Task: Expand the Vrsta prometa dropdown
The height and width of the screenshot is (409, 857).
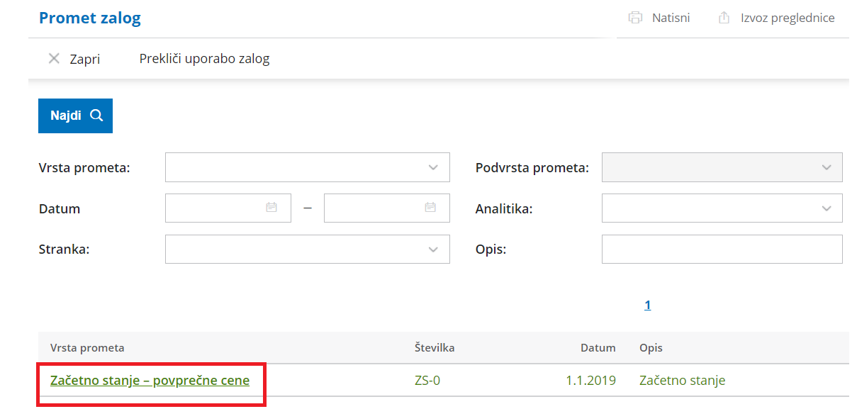Action: point(433,168)
